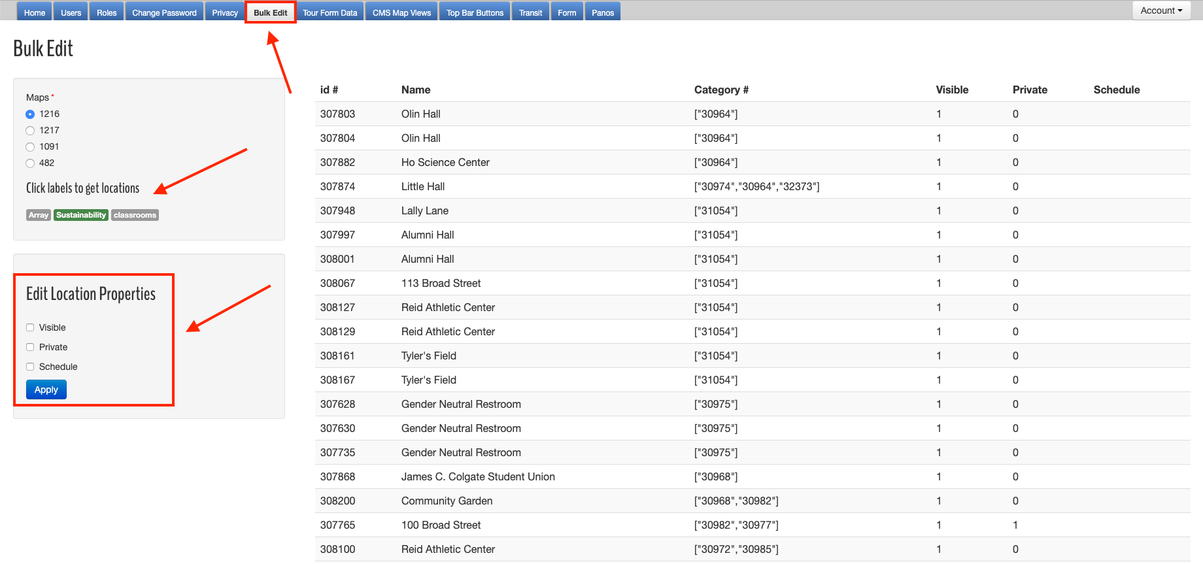Click the Apply button
This screenshot has width=1203, height=564.
(46, 390)
